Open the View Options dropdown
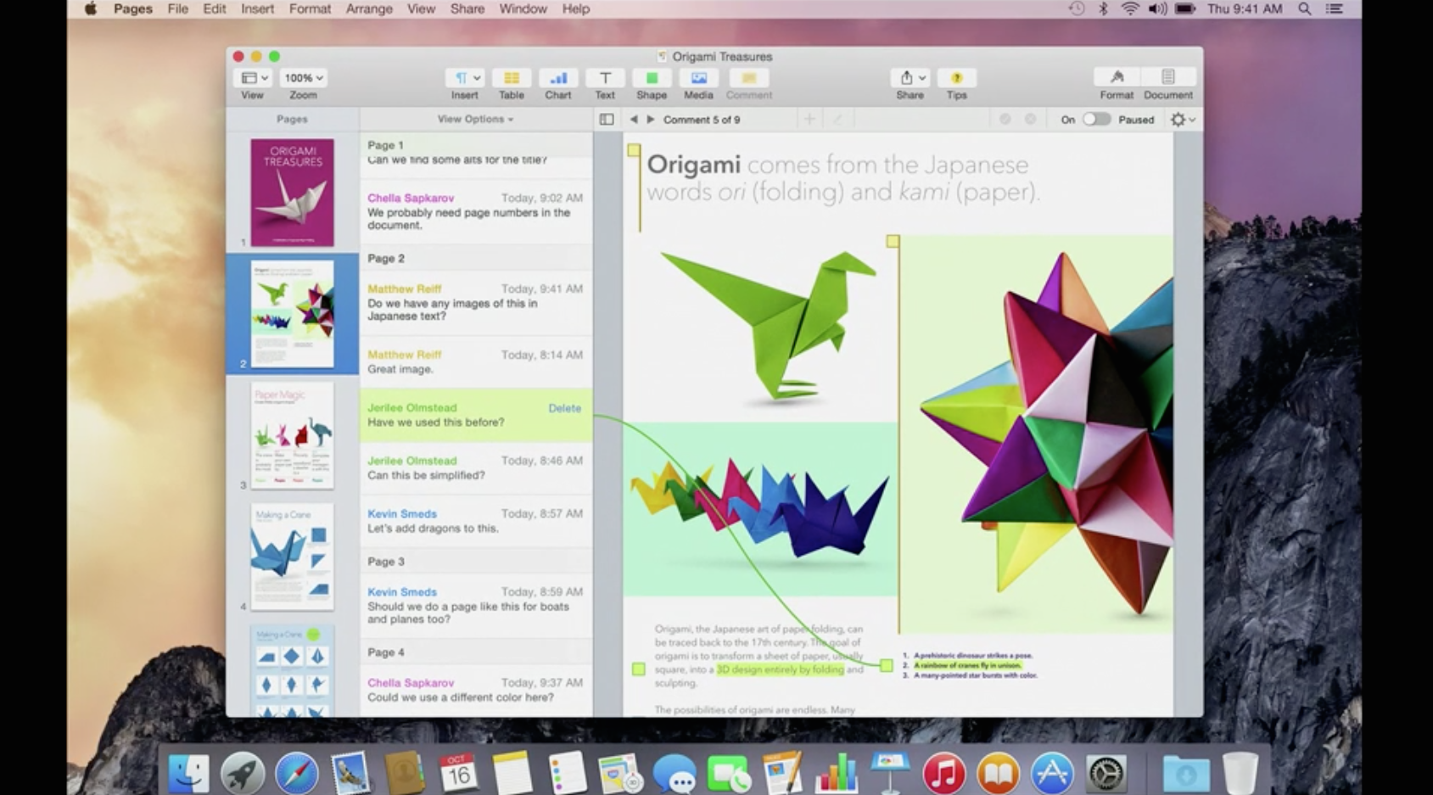 (x=474, y=120)
